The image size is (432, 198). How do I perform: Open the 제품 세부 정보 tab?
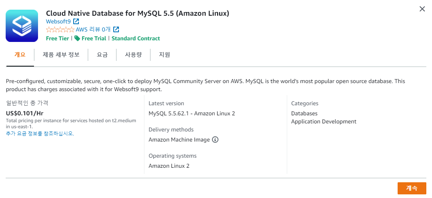click(61, 55)
